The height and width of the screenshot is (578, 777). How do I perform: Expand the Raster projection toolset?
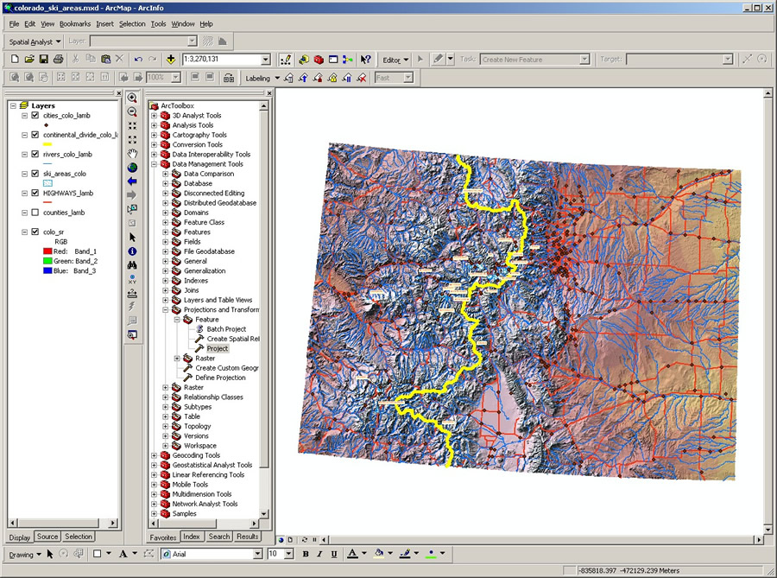click(177, 359)
